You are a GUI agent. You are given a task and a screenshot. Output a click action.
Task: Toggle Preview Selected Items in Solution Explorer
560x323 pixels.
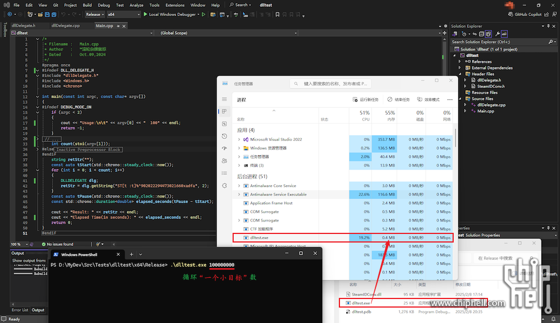tap(504, 34)
